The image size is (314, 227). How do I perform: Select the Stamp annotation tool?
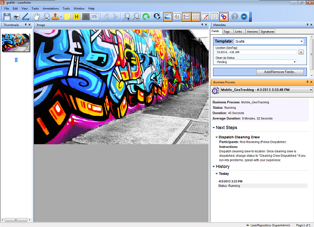(x=56, y=17)
